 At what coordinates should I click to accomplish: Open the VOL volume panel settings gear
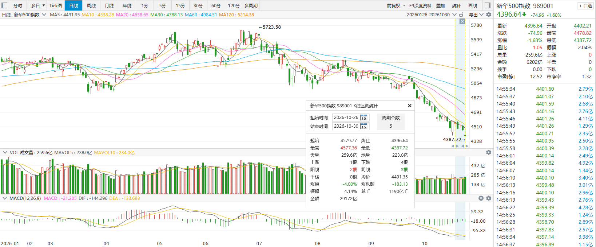click(x=489, y=152)
